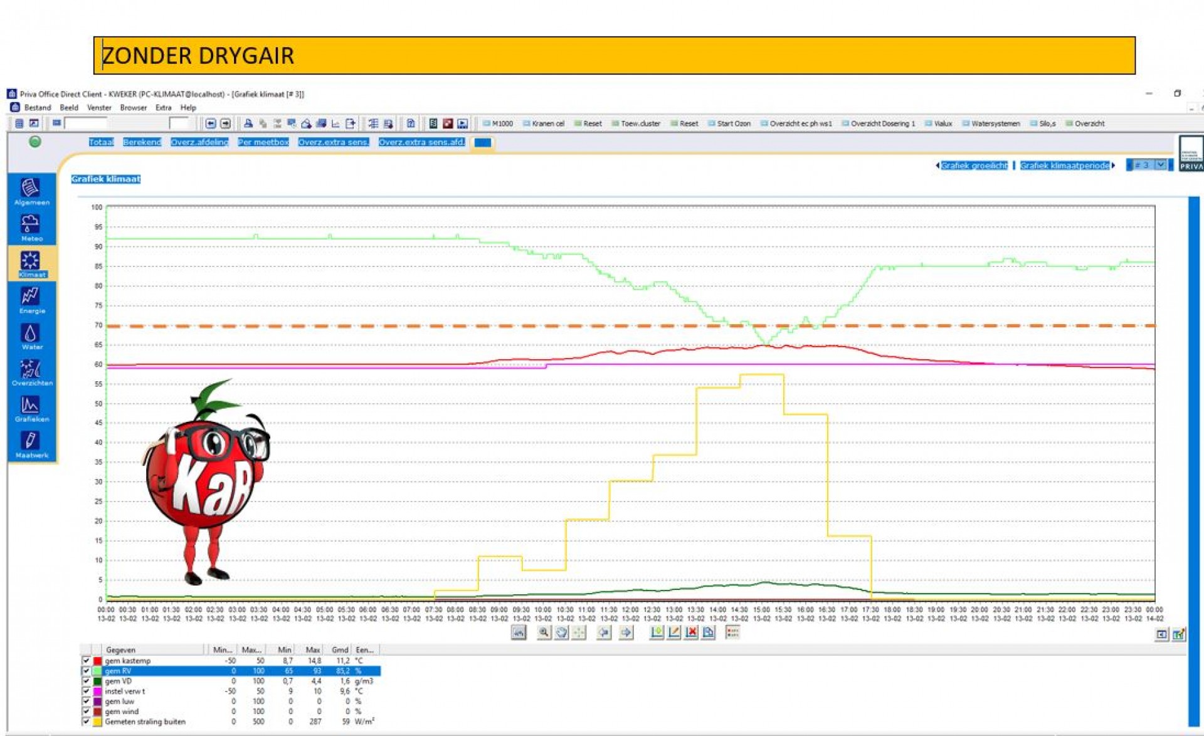Uncheck the gem wind curve checkbox
This screenshot has height=736, width=1204.
pyautogui.click(x=86, y=711)
